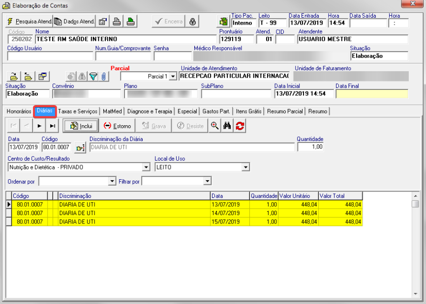The height and width of the screenshot is (304, 426).
Task: Click the grid scrollbar down arrow
Action: click(x=415, y=294)
